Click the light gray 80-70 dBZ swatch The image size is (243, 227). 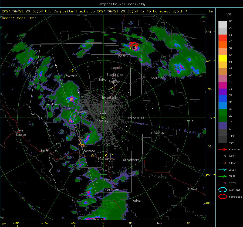click(222, 25)
